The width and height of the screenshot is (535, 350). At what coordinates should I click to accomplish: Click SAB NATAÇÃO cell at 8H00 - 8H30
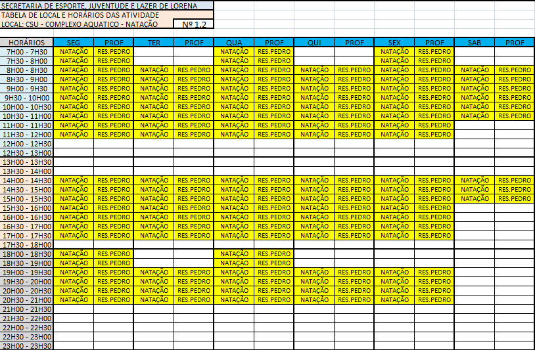(x=475, y=70)
